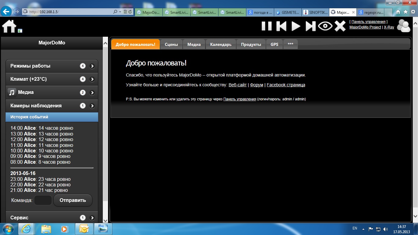Click the volume icon in system tray
The height and width of the screenshot is (235, 418).
pyautogui.click(x=386, y=229)
